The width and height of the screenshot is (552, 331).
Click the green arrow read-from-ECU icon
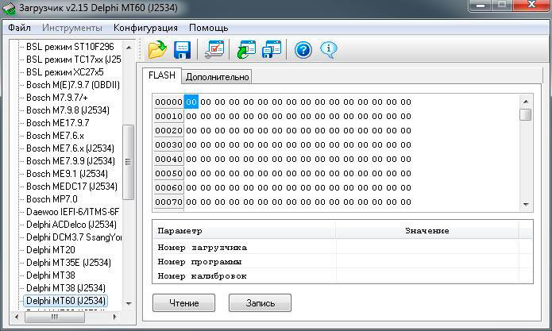coord(246,50)
